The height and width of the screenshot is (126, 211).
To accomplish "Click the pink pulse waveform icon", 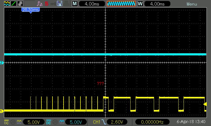I will coord(40,4).
